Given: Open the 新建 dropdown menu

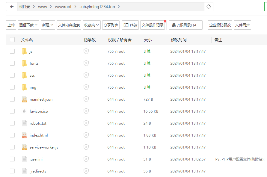Looking at the screenshot, I should tap(48, 25).
